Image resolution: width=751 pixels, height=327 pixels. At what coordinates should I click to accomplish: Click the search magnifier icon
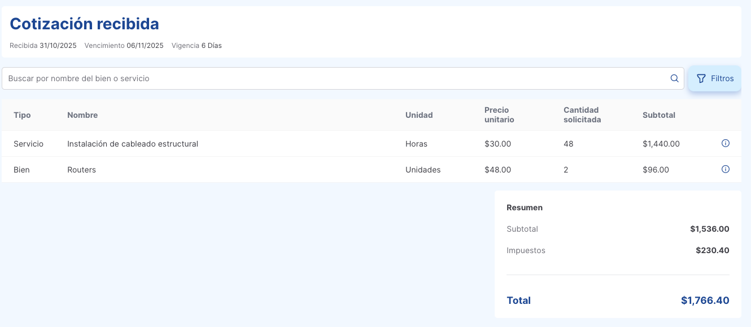tap(674, 78)
